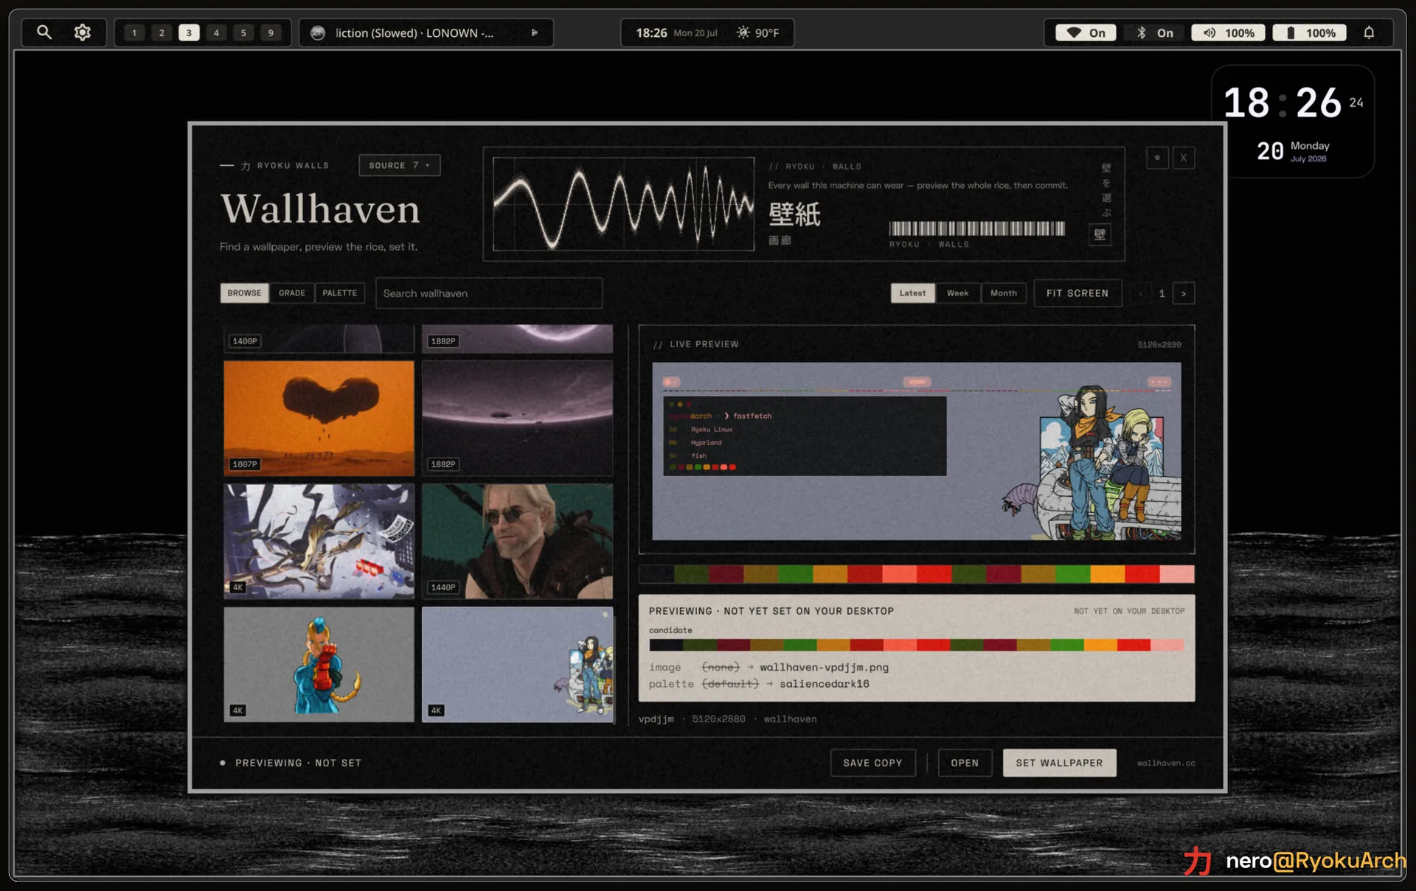Open the wallhaven.cc link
This screenshot has height=891, width=1416.
point(1166,763)
